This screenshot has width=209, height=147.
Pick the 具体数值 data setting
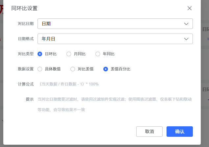pyautogui.click(x=40, y=69)
